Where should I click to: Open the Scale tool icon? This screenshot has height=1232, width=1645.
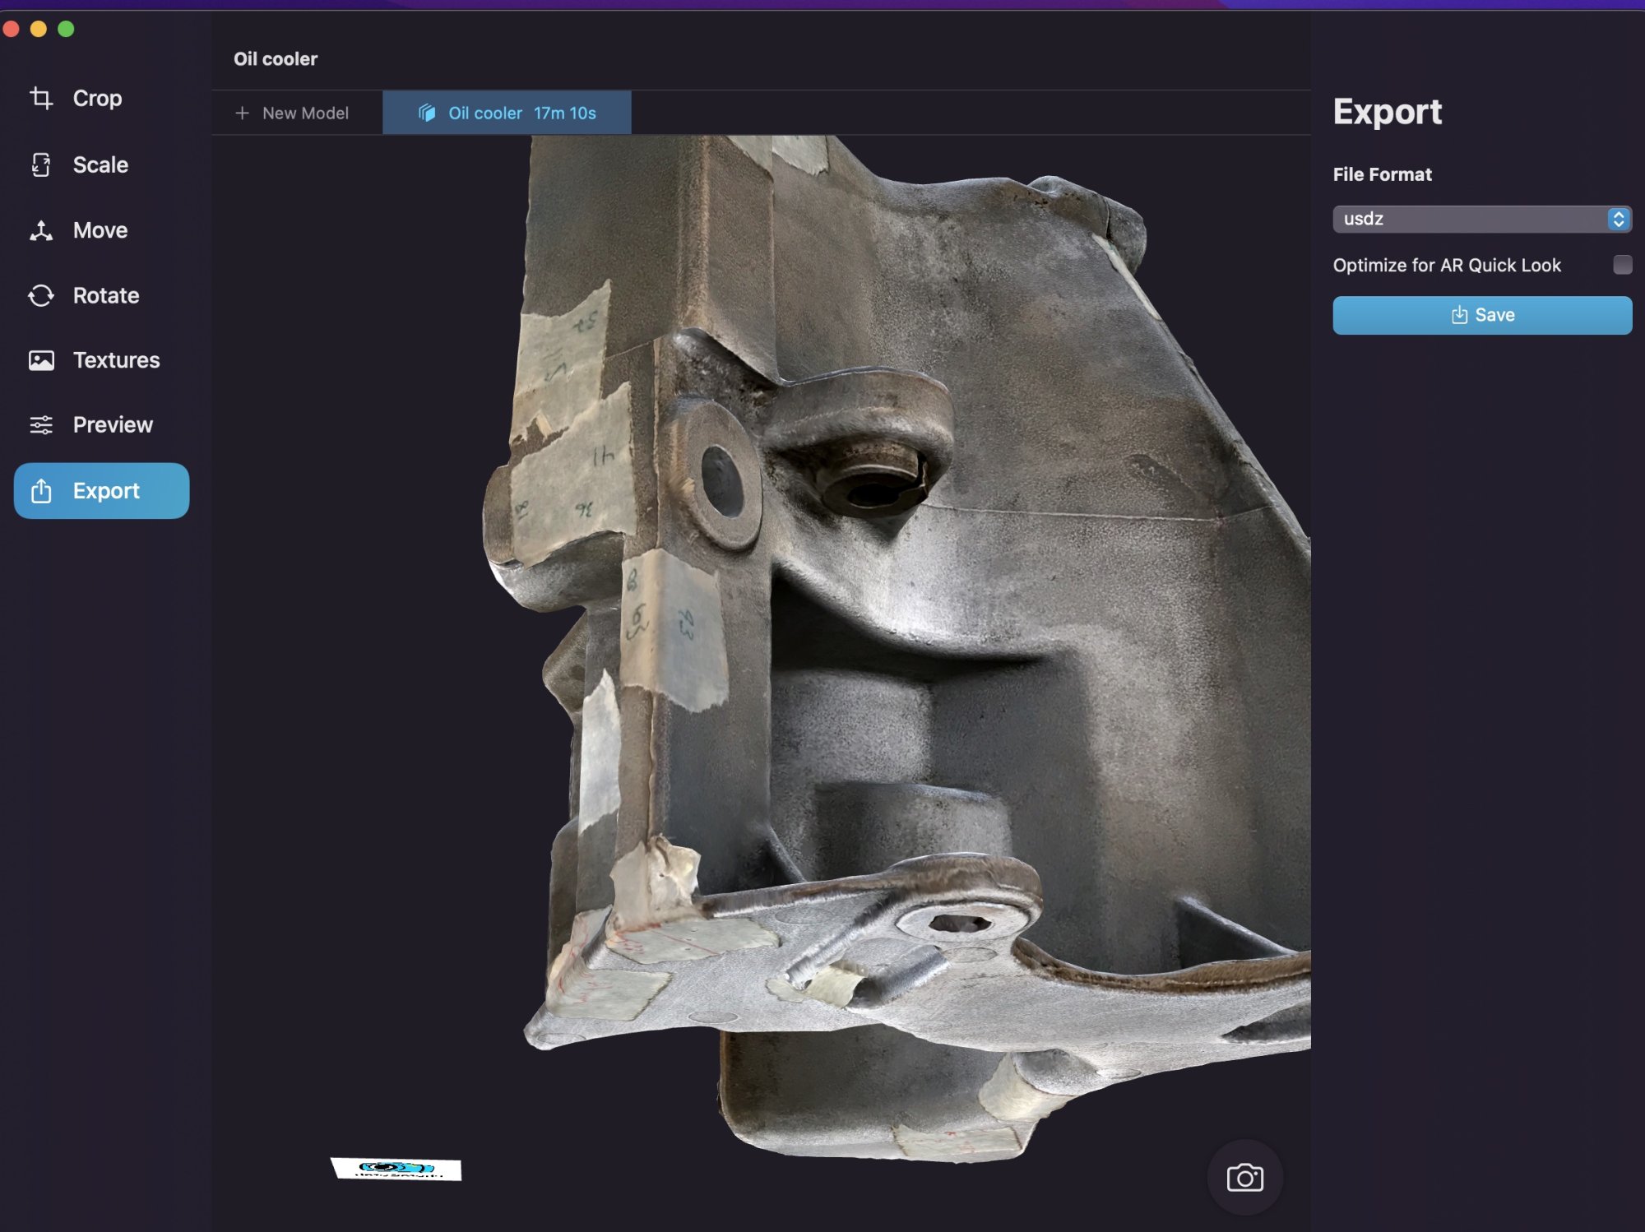coord(41,165)
